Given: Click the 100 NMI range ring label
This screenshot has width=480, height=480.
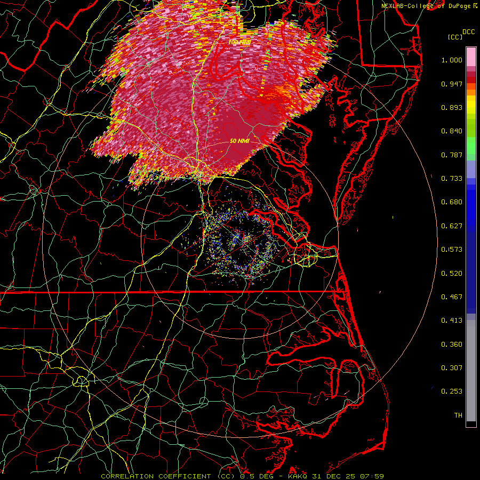Looking at the screenshot, I should 239,42.
